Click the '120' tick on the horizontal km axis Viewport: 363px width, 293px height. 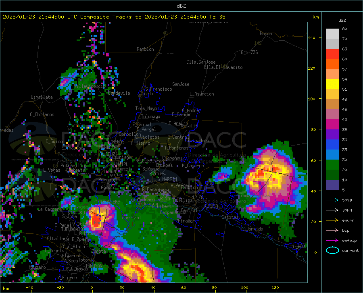275,287
